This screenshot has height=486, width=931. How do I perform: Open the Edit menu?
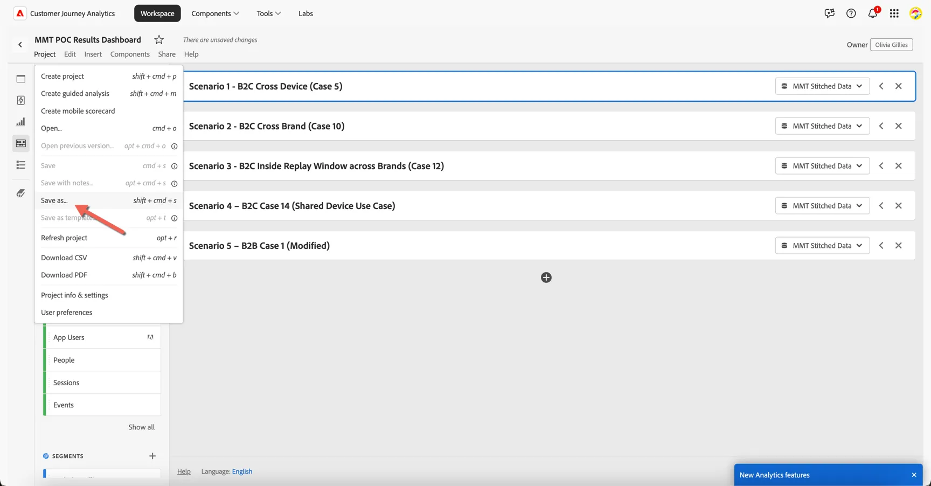pos(70,54)
